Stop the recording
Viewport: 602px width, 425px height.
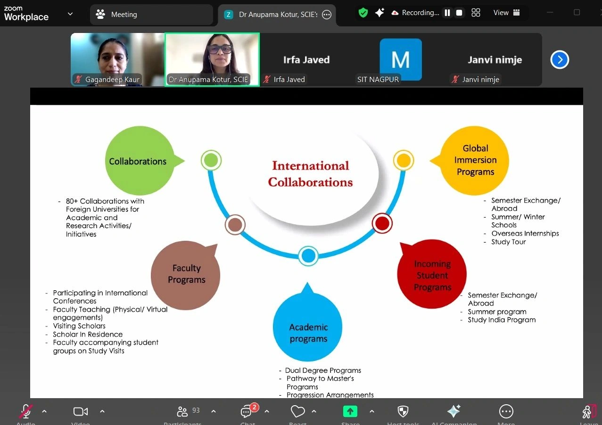coord(459,13)
